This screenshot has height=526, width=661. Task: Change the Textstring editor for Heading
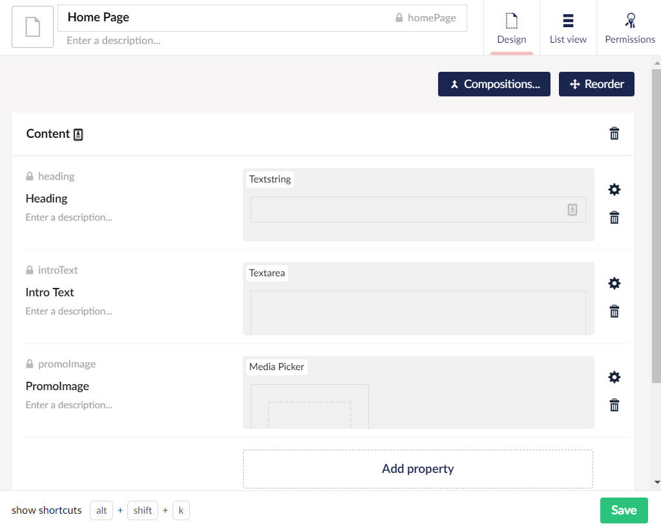(269, 179)
